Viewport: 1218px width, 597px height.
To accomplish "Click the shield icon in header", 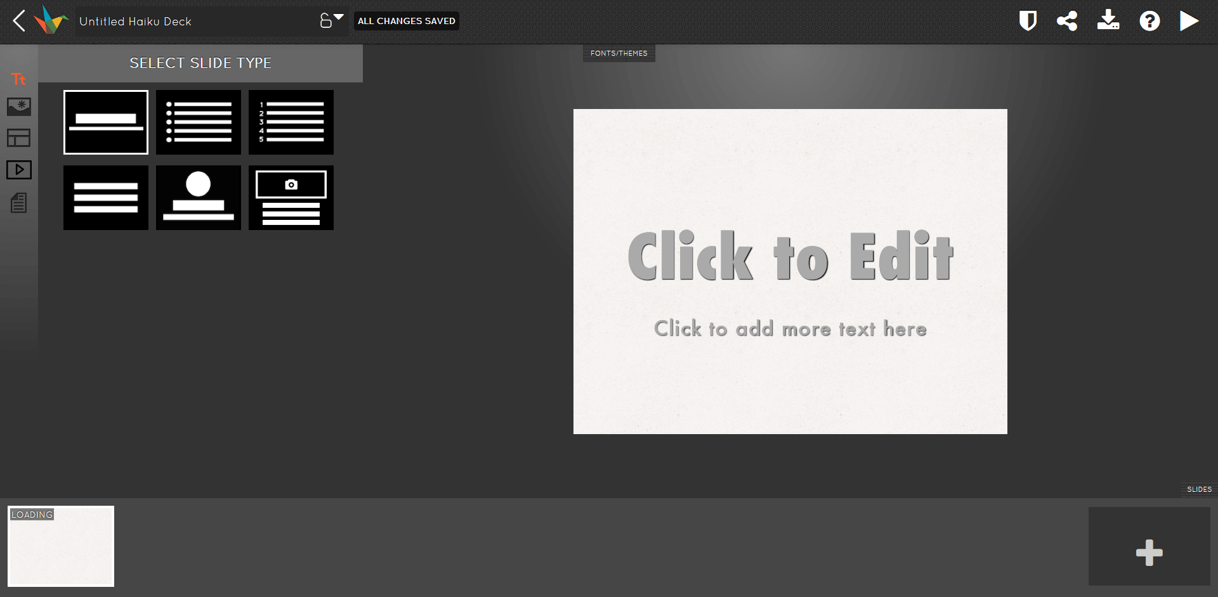I will pyautogui.click(x=1028, y=21).
